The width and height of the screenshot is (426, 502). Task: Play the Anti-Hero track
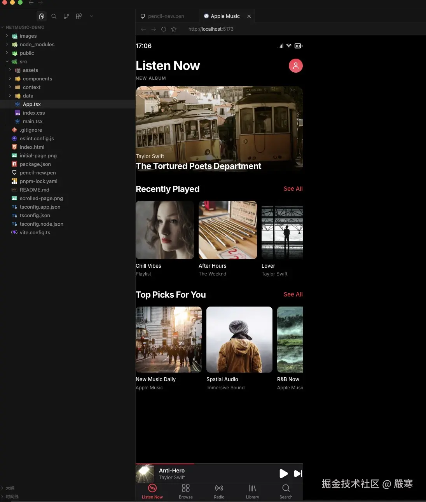284,474
